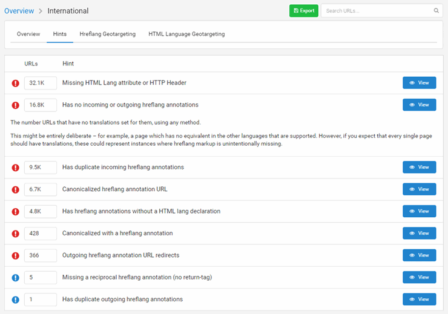This screenshot has height=314, width=448.
Task: Click red error icon beside 16.8K URLs
Action: point(16,105)
